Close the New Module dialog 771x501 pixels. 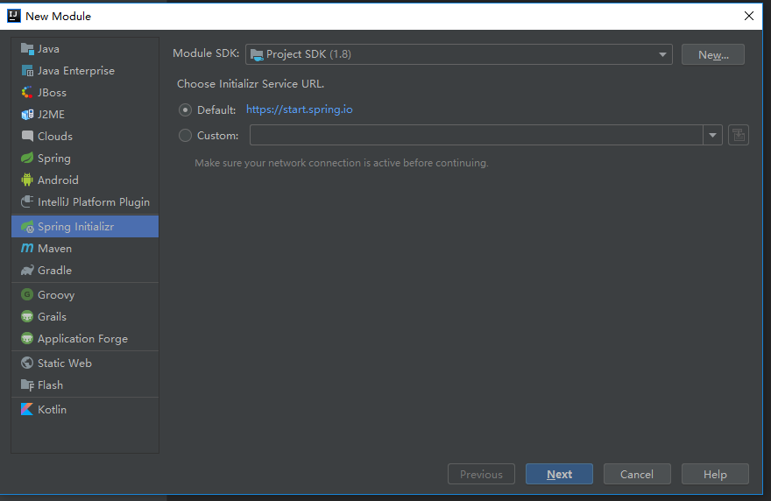(749, 16)
